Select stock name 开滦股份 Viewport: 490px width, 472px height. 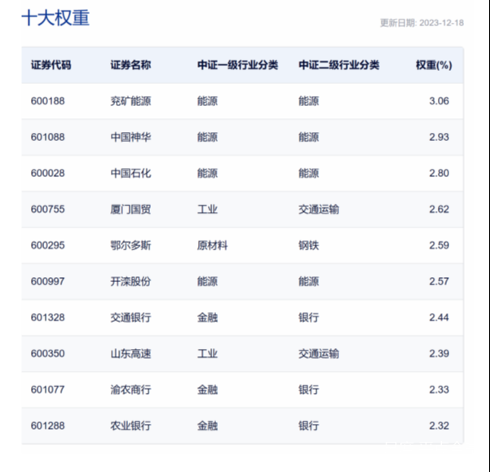130,281
